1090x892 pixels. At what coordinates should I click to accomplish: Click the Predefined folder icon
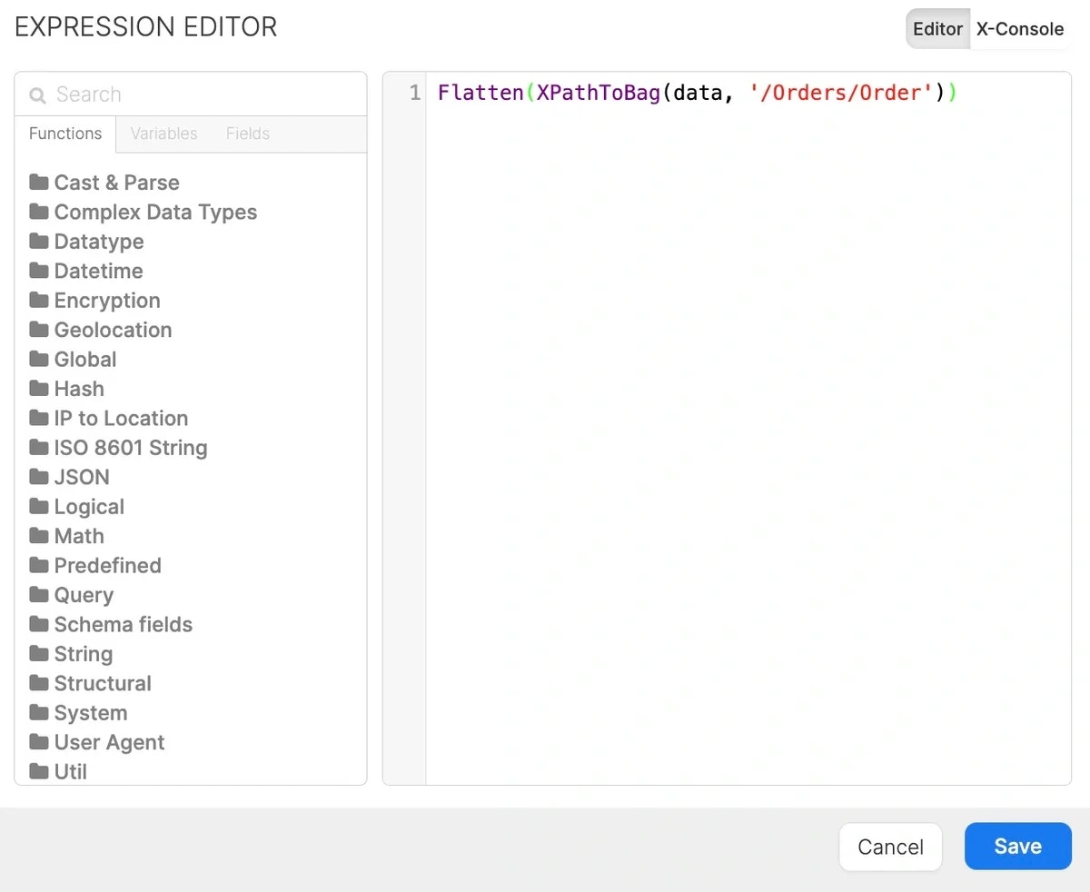pyautogui.click(x=39, y=565)
